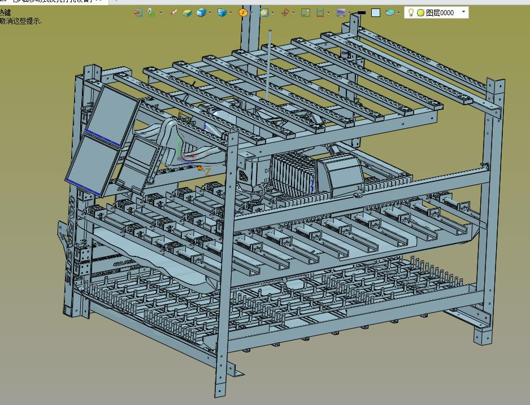Expand the orange sphere icon dropdown arrow
Viewport: 530px width, 405px height.
click(252, 13)
